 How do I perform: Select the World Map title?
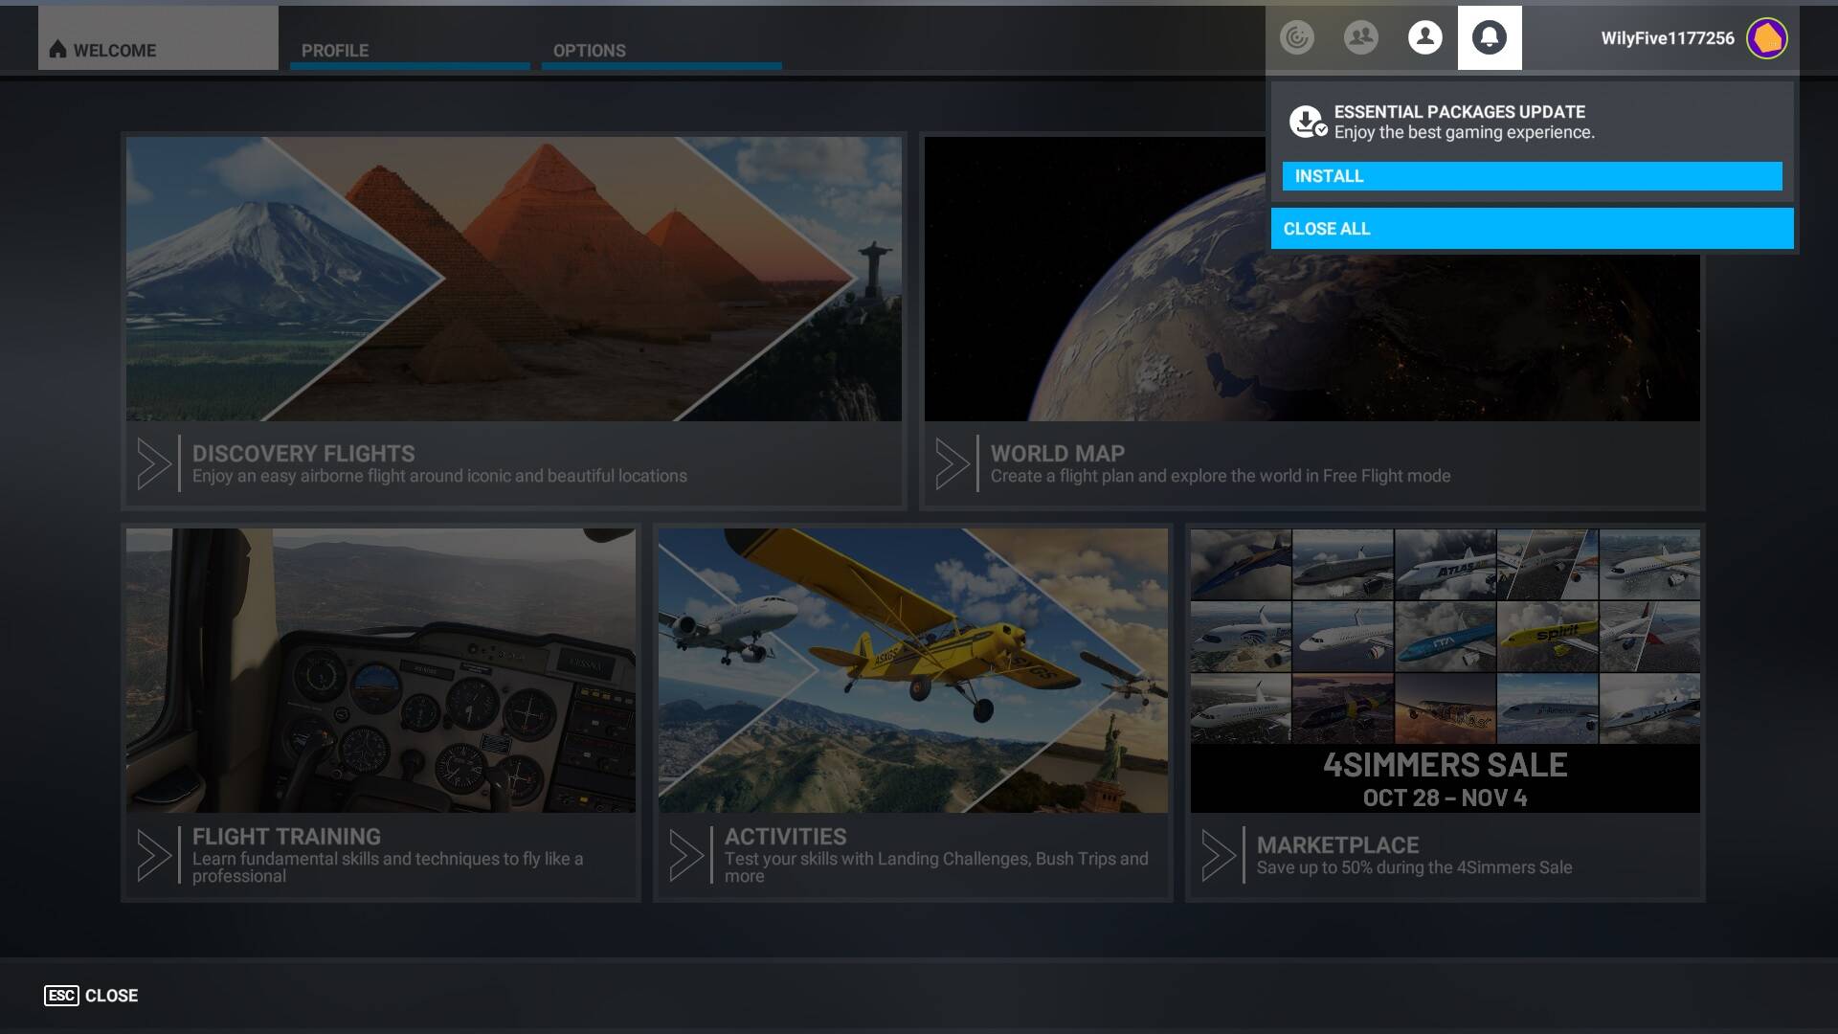tap(1058, 453)
